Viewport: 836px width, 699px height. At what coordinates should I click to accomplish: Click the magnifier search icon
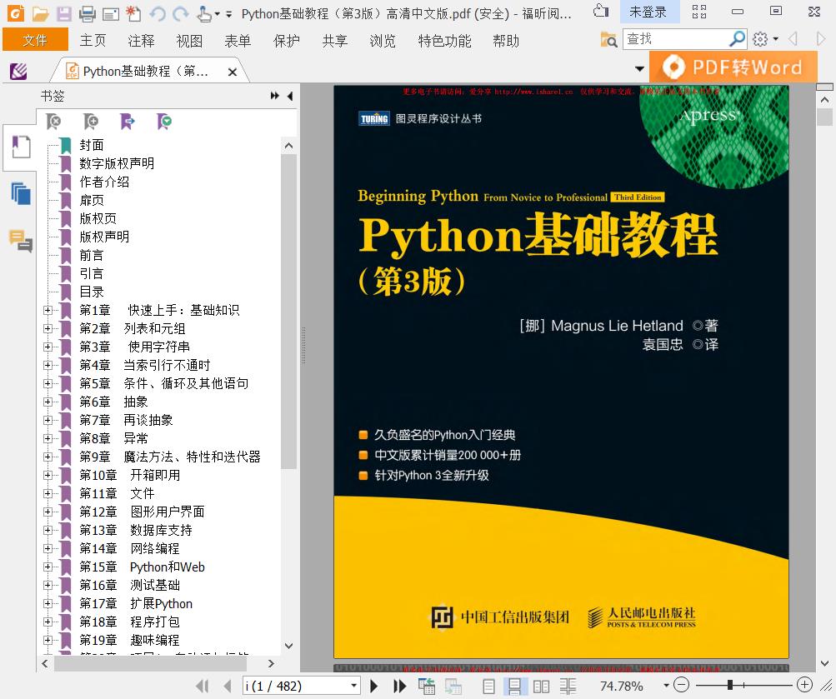737,39
